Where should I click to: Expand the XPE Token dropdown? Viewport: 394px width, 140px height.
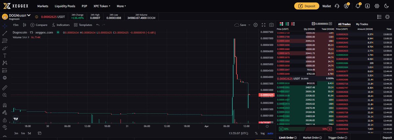click(102, 6)
